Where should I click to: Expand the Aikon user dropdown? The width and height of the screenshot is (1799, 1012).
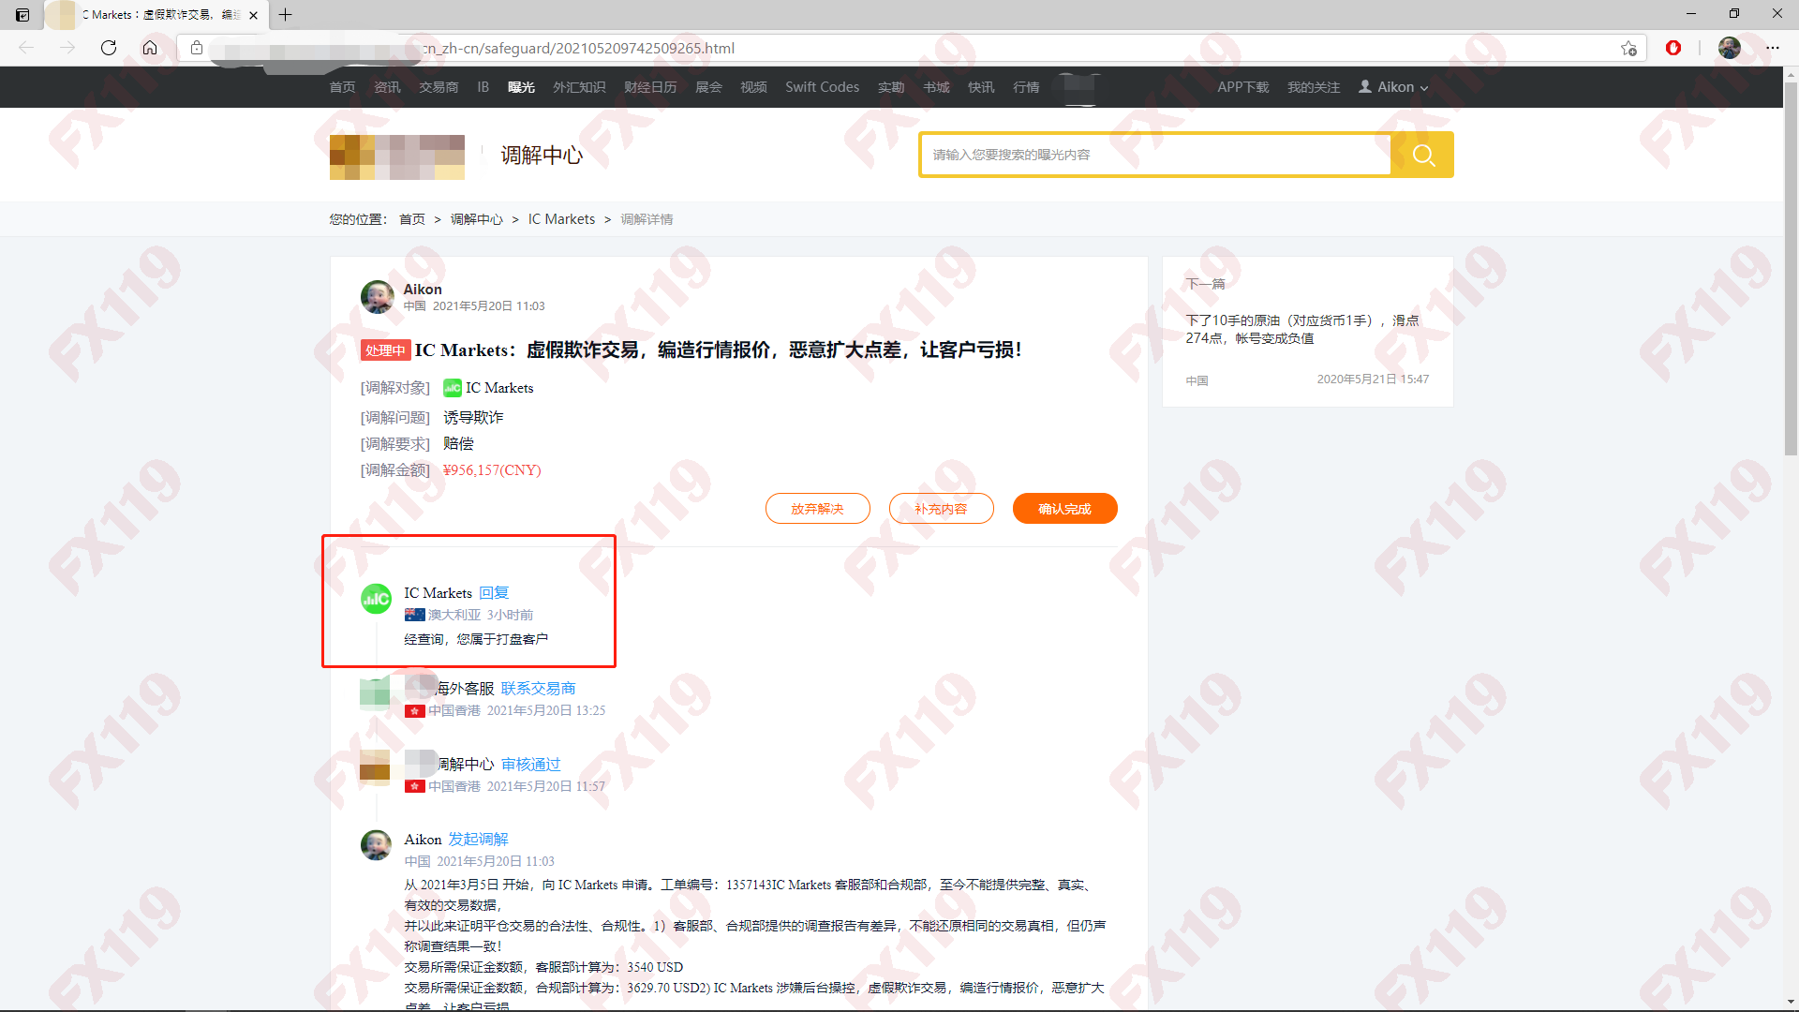[1394, 87]
